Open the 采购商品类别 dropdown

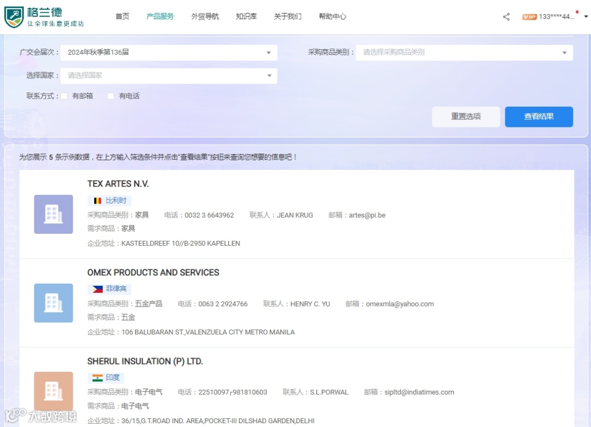465,53
